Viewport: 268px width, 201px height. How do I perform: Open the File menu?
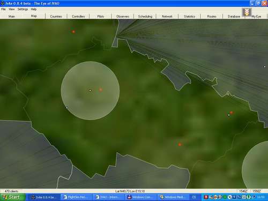point(3,9)
